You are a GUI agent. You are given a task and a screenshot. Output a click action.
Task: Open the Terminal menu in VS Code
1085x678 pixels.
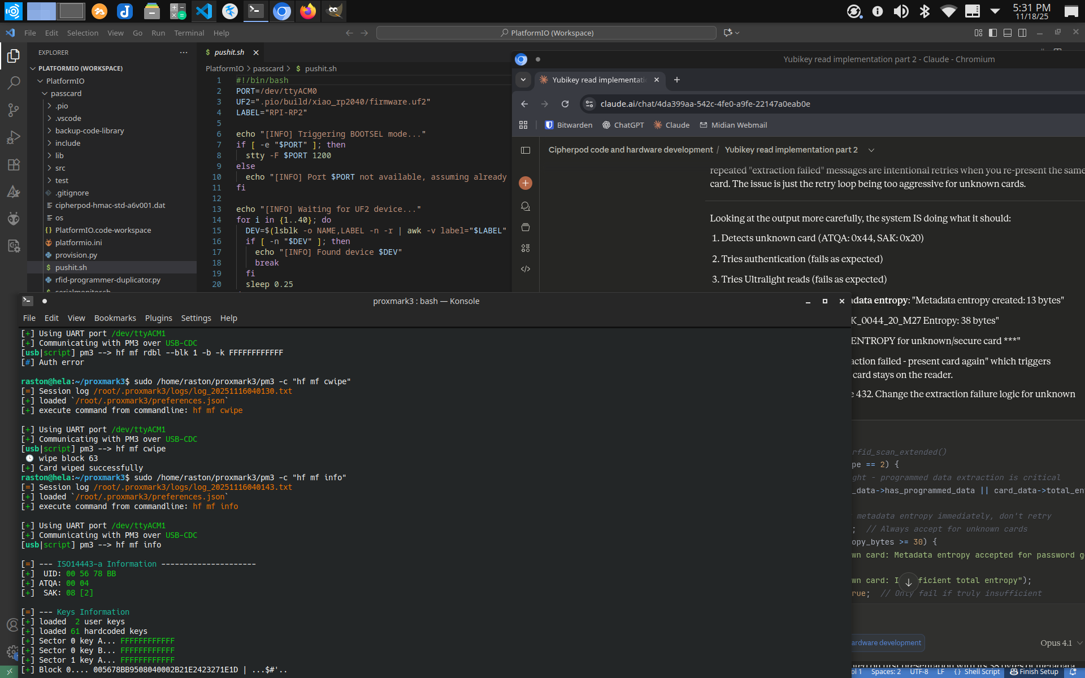click(189, 33)
